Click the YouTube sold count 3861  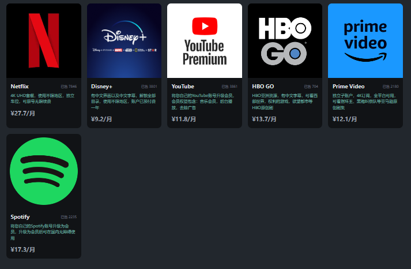(229, 87)
